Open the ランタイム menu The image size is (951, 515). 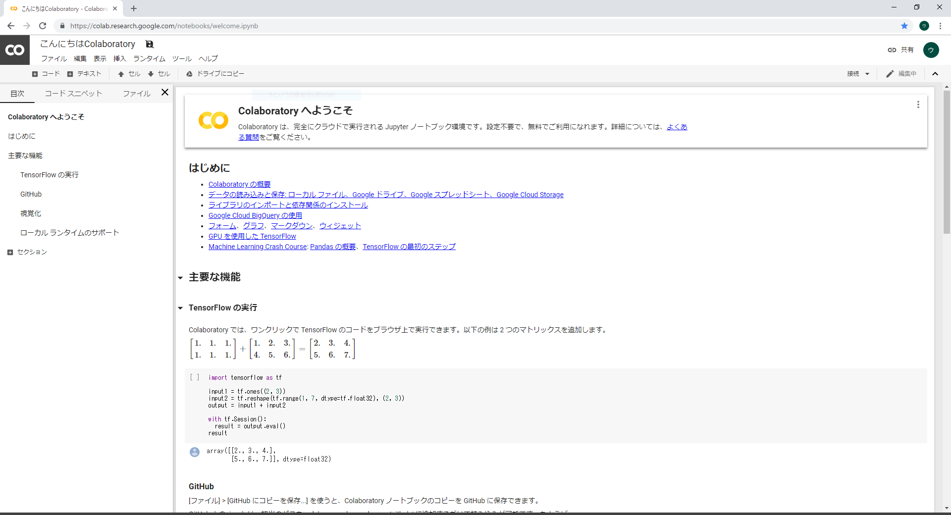149,58
